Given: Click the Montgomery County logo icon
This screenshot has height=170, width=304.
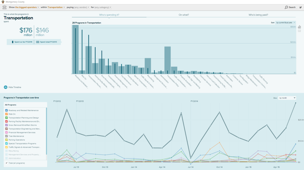Looking at the screenshot, I should [3, 2].
